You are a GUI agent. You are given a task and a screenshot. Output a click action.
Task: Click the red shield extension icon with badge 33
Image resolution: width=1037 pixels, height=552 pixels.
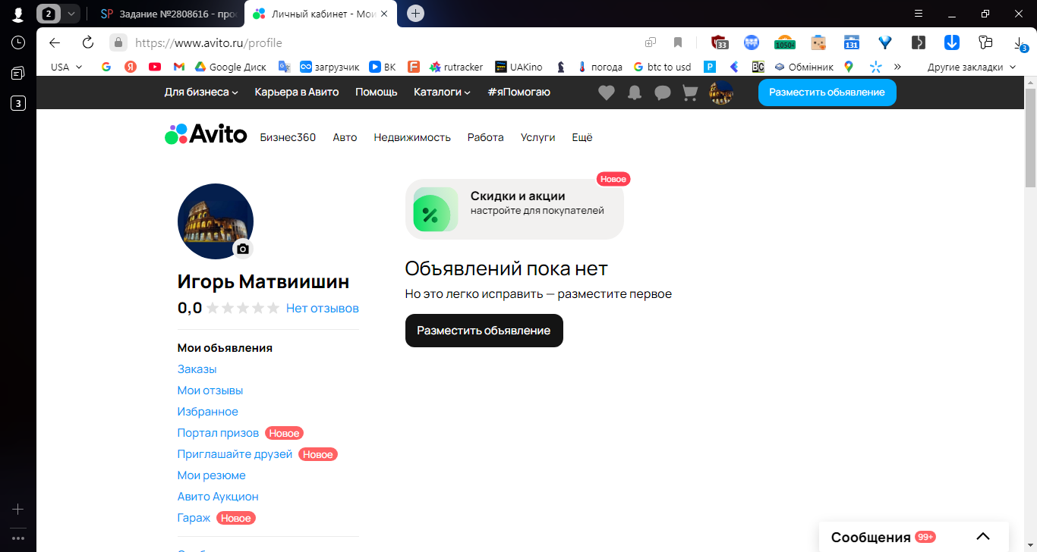[720, 42]
